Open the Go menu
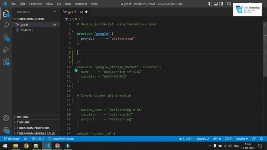The image size is (267, 150). [x=59, y=4]
